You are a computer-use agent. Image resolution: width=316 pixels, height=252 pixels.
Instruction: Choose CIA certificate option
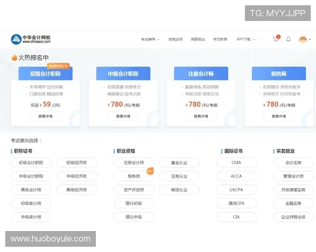236,217
